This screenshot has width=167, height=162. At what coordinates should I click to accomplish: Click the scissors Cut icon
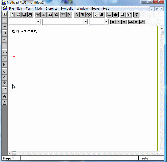click(44, 15)
